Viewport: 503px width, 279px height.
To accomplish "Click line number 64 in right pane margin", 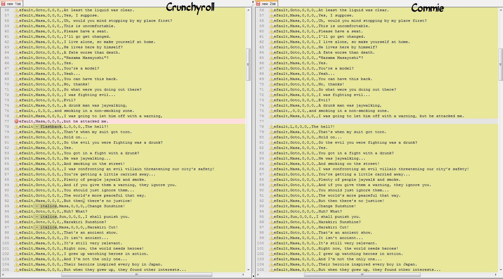I will click(x=262, y=52).
